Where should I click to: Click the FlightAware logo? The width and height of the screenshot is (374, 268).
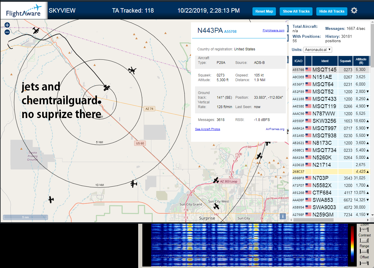(24, 11)
